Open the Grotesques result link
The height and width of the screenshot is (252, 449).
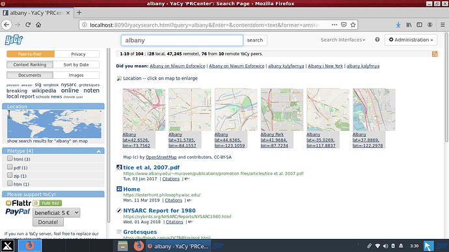click(x=140, y=232)
